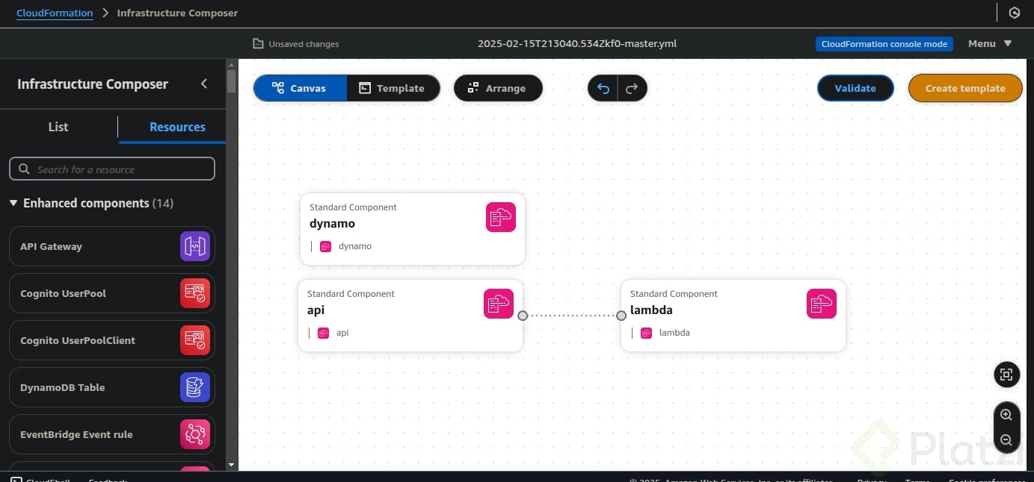The image size is (1034, 482).
Task: Click the EventBridge Event rule icon
Action: pyautogui.click(x=195, y=434)
